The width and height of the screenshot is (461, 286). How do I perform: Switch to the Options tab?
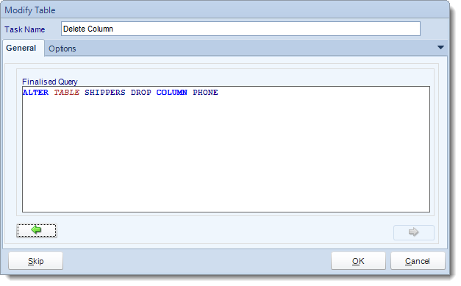(x=62, y=49)
